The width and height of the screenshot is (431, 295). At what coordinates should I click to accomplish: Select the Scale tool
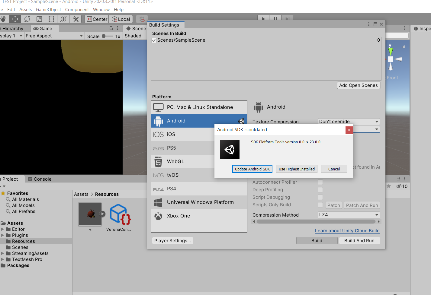click(x=39, y=19)
